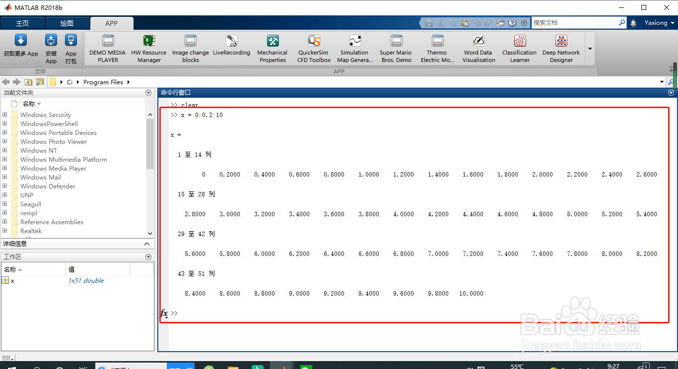The width and height of the screenshot is (678, 369).
Task: Open Super Mario Bros. Demo app
Action: pos(396,49)
